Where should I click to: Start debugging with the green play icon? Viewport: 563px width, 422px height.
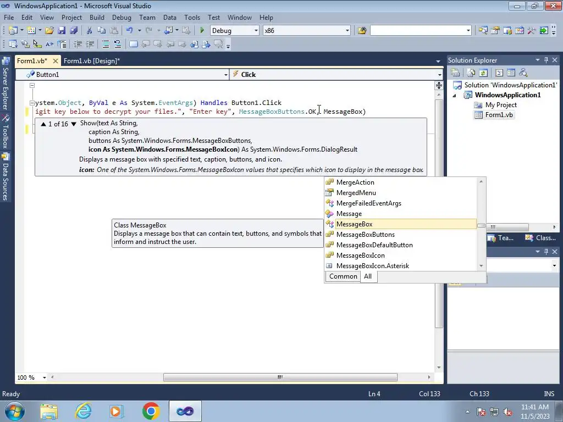point(202,31)
